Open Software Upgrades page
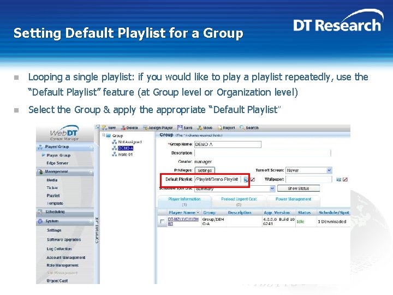The width and height of the screenshot is (393, 295). pos(64,240)
